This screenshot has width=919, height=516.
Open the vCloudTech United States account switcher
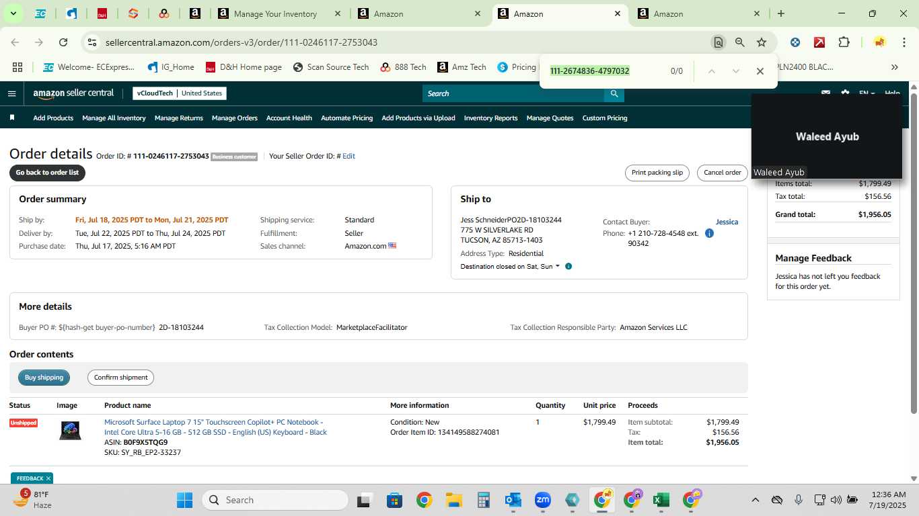pyautogui.click(x=180, y=93)
